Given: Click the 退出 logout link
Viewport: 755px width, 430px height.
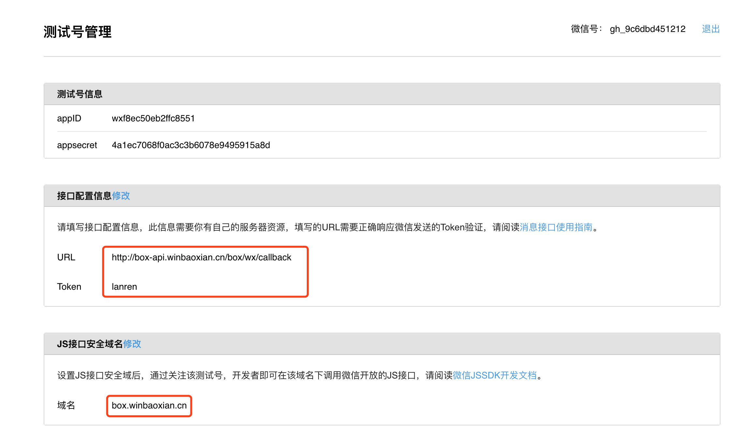Looking at the screenshot, I should pyautogui.click(x=710, y=29).
